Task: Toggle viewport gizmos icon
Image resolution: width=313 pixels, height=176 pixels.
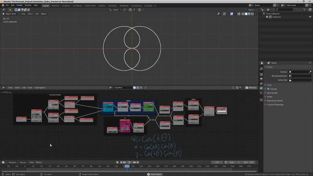Action: pyautogui.click(x=224, y=14)
